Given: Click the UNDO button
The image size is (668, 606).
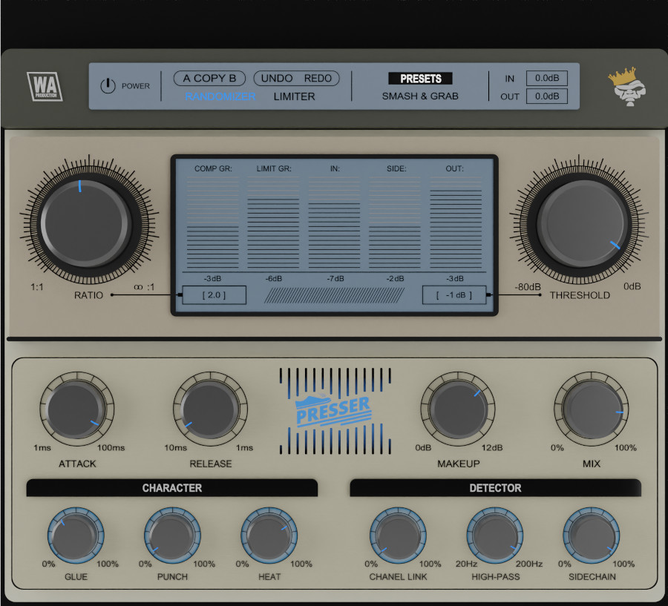Looking at the screenshot, I should pyautogui.click(x=277, y=79).
